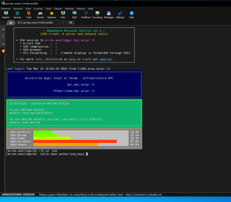Open the Packages toolbar icon
Viewport: 231px width, 202px height.
coord(109,15)
